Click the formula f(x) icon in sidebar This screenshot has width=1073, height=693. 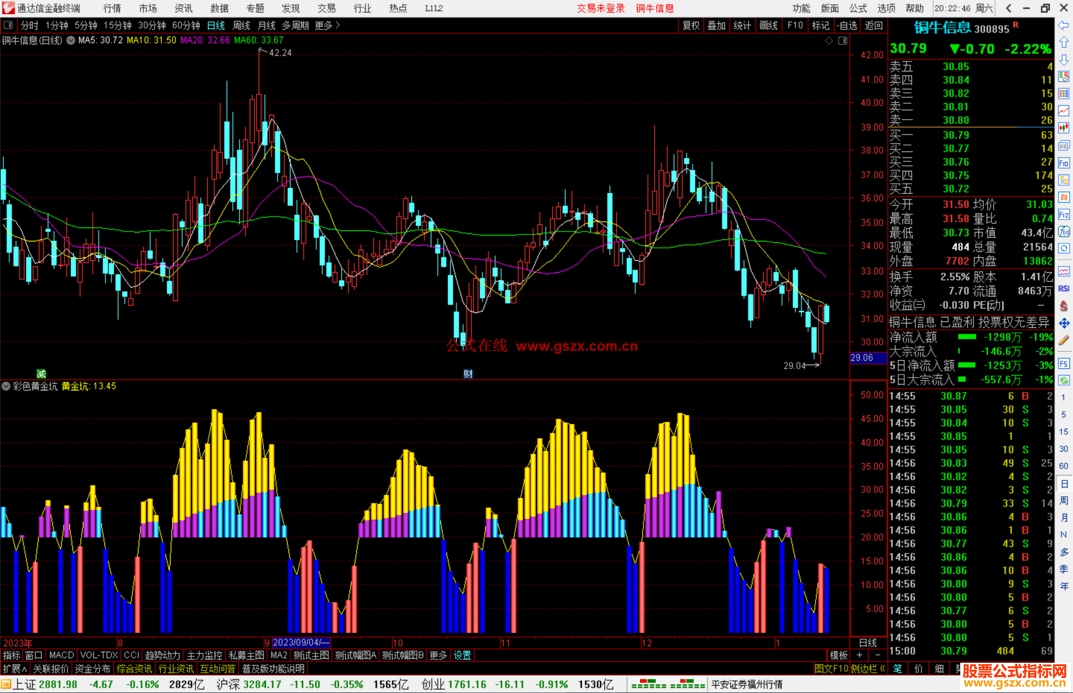coord(1064,231)
